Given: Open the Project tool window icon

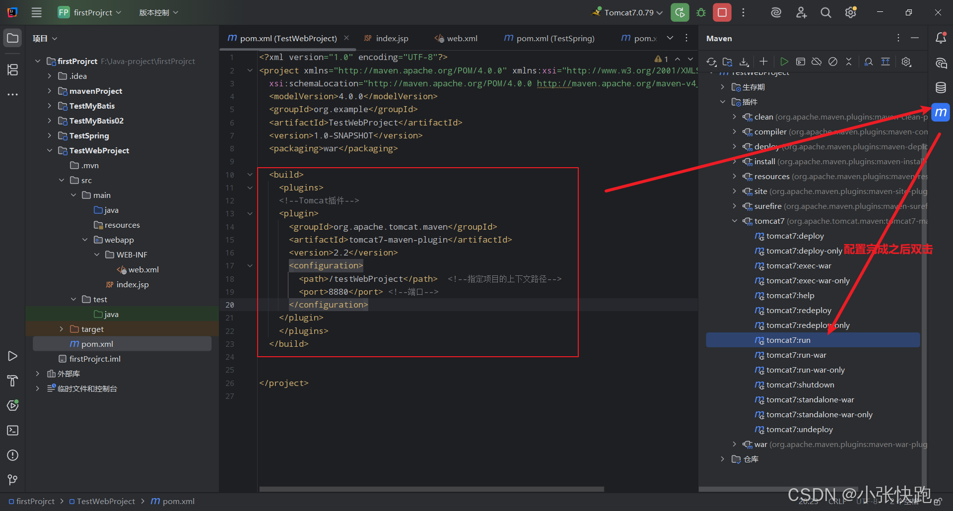Looking at the screenshot, I should (x=13, y=38).
